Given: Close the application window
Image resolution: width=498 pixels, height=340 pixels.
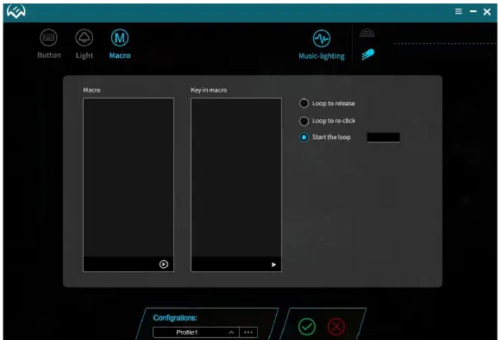Looking at the screenshot, I should (x=487, y=12).
